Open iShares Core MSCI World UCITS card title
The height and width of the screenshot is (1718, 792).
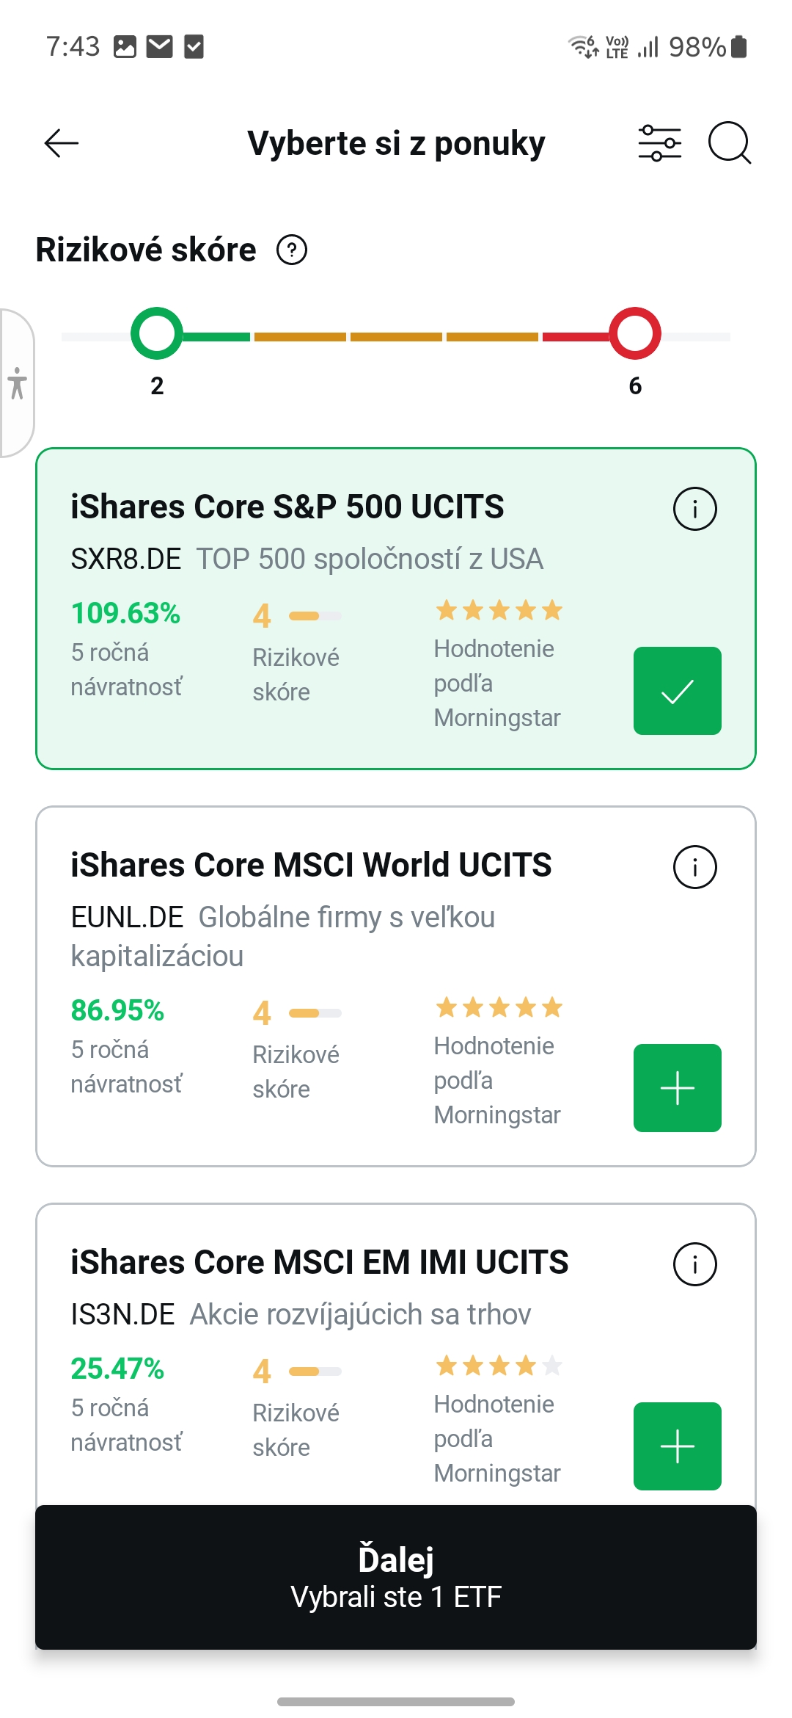[311, 865]
